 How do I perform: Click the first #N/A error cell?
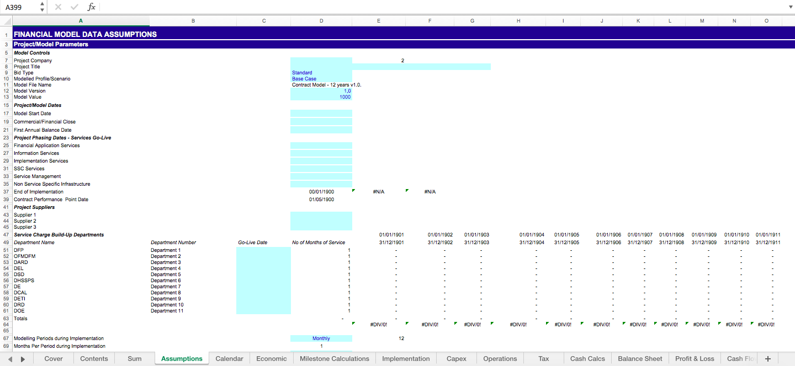tap(378, 192)
